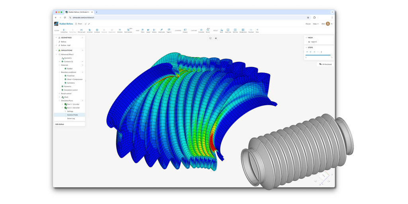The height and width of the screenshot is (204, 408).
Task: Open the Field Calculator tool
Action: (128, 30)
